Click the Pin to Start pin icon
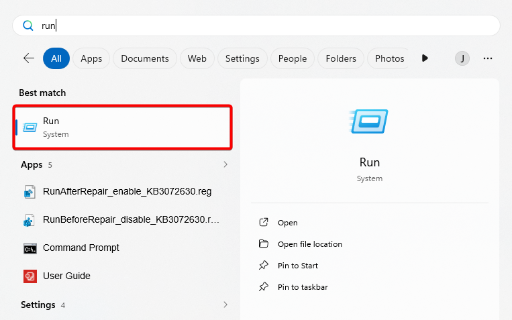This screenshot has height=320, width=512. (264, 265)
